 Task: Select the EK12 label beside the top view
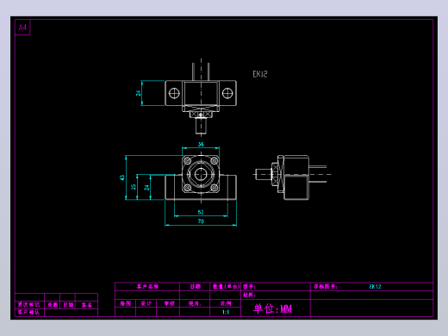coord(260,74)
